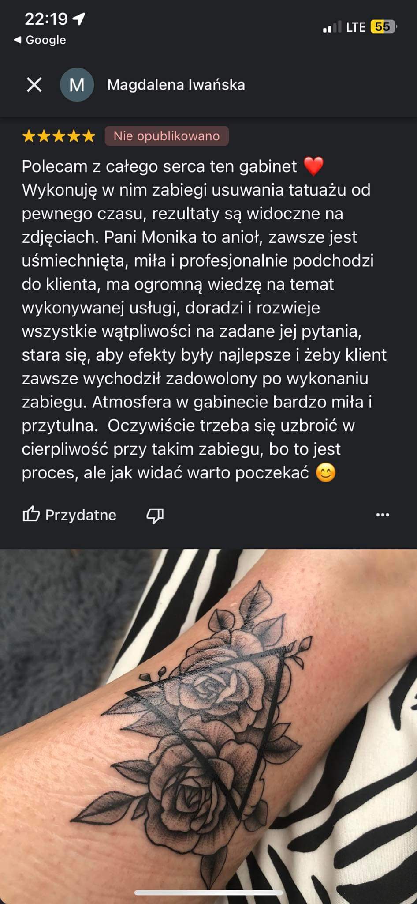Tap the 'Google' back label in status bar
The image size is (417, 904).
[46, 40]
